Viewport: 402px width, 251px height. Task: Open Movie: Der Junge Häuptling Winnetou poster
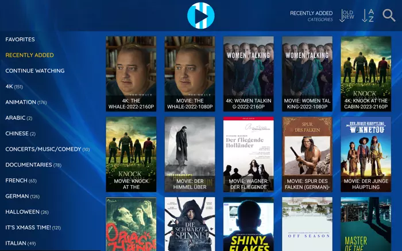pyautogui.click(x=366, y=154)
